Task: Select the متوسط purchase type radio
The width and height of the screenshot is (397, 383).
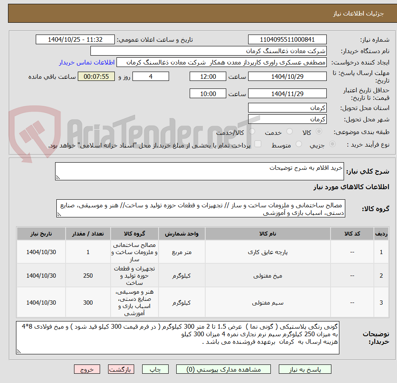Action: (x=299, y=144)
